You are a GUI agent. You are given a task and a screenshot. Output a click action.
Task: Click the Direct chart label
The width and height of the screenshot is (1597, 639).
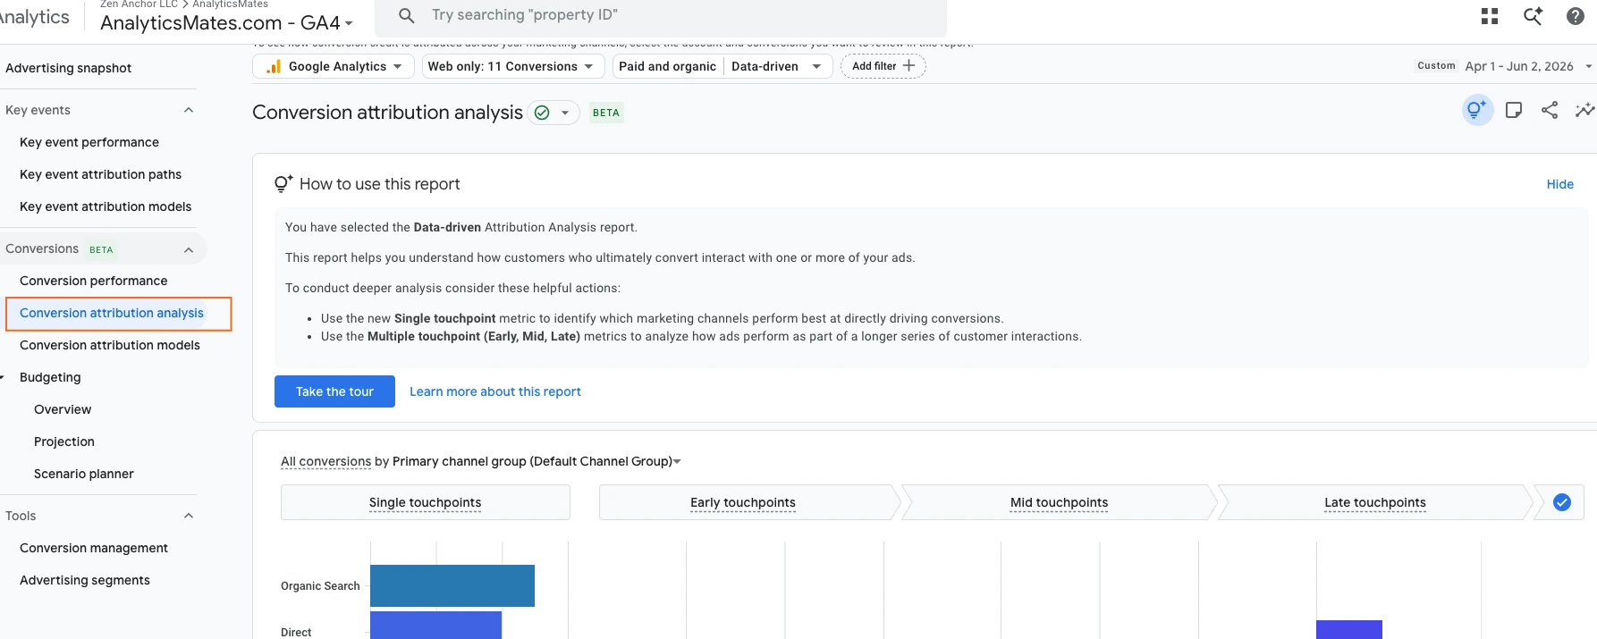pyautogui.click(x=296, y=632)
